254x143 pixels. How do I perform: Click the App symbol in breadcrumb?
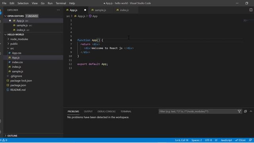point(93,16)
